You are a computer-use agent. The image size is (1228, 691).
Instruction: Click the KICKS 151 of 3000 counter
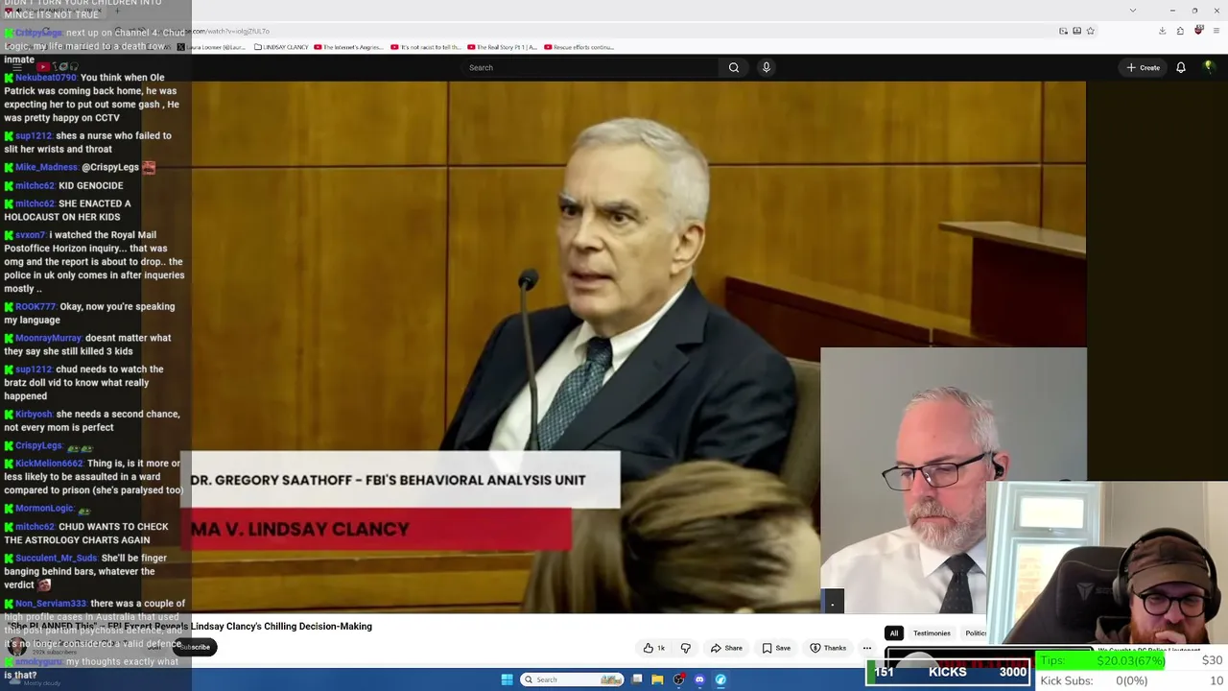coord(950,672)
